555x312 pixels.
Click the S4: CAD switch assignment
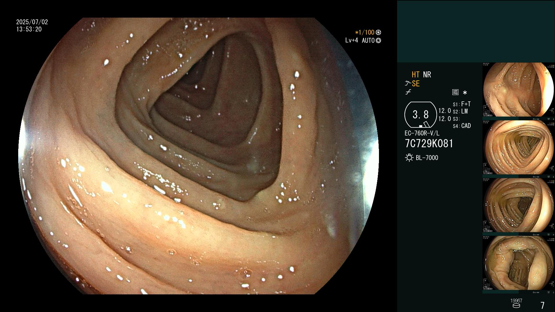(x=462, y=126)
